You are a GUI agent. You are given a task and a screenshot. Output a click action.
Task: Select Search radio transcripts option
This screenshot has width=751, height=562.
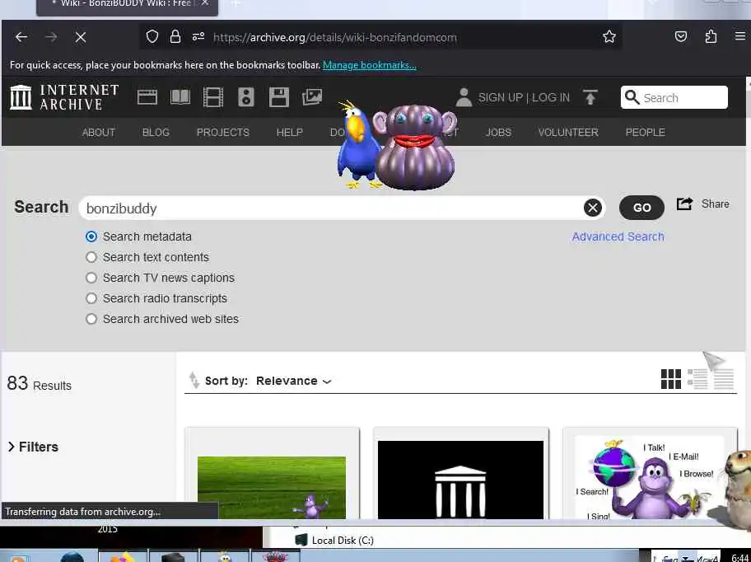tap(91, 298)
